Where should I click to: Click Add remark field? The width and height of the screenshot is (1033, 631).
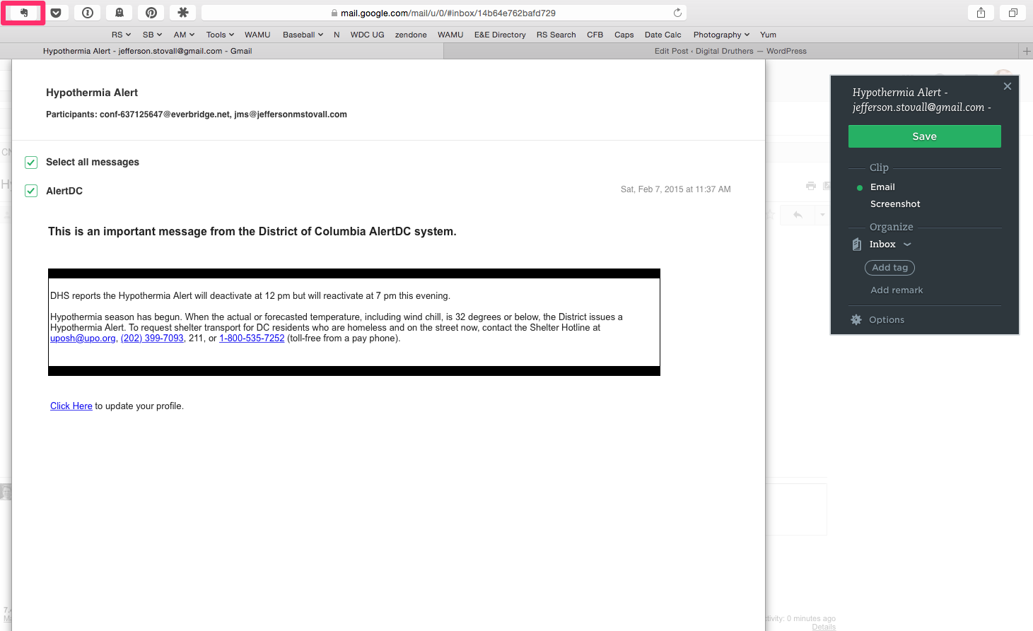pyautogui.click(x=897, y=290)
